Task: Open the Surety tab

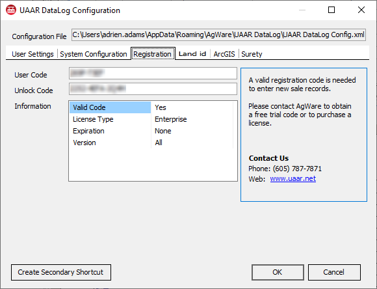Action: click(x=252, y=54)
